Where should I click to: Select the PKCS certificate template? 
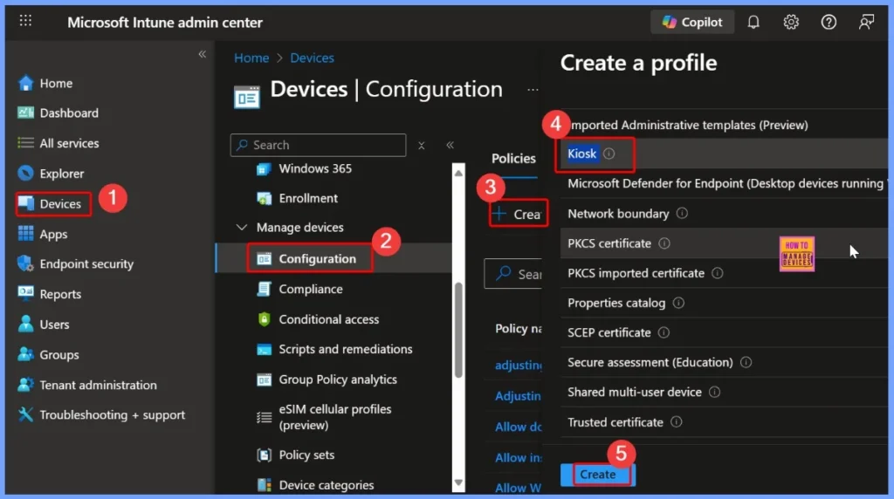[609, 243]
